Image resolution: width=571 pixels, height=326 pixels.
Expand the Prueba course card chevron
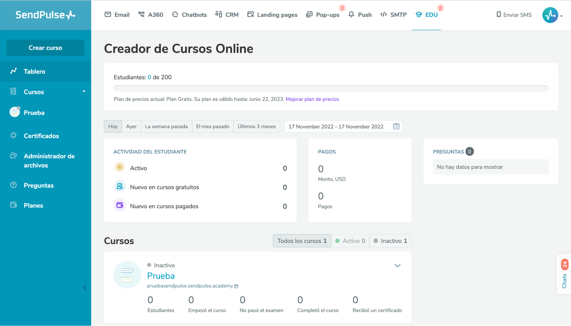tap(397, 266)
